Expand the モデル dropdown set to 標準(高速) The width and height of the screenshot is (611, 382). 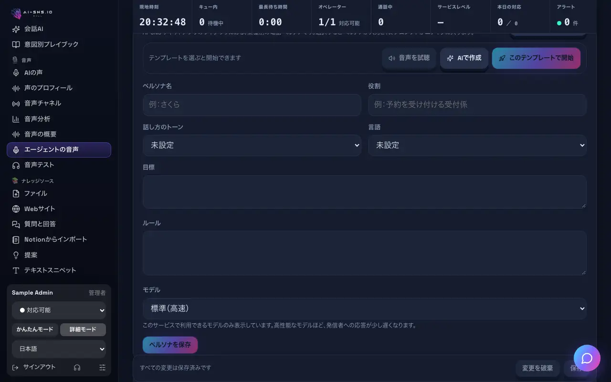[x=365, y=308]
